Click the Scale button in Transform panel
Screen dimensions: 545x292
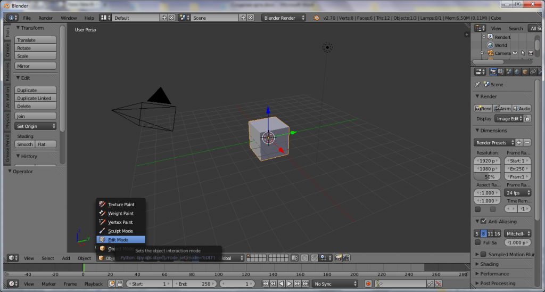pos(36,56)
